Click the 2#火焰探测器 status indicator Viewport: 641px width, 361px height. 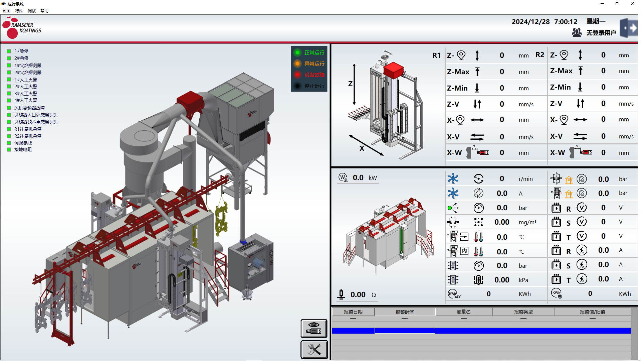(9, 73)
